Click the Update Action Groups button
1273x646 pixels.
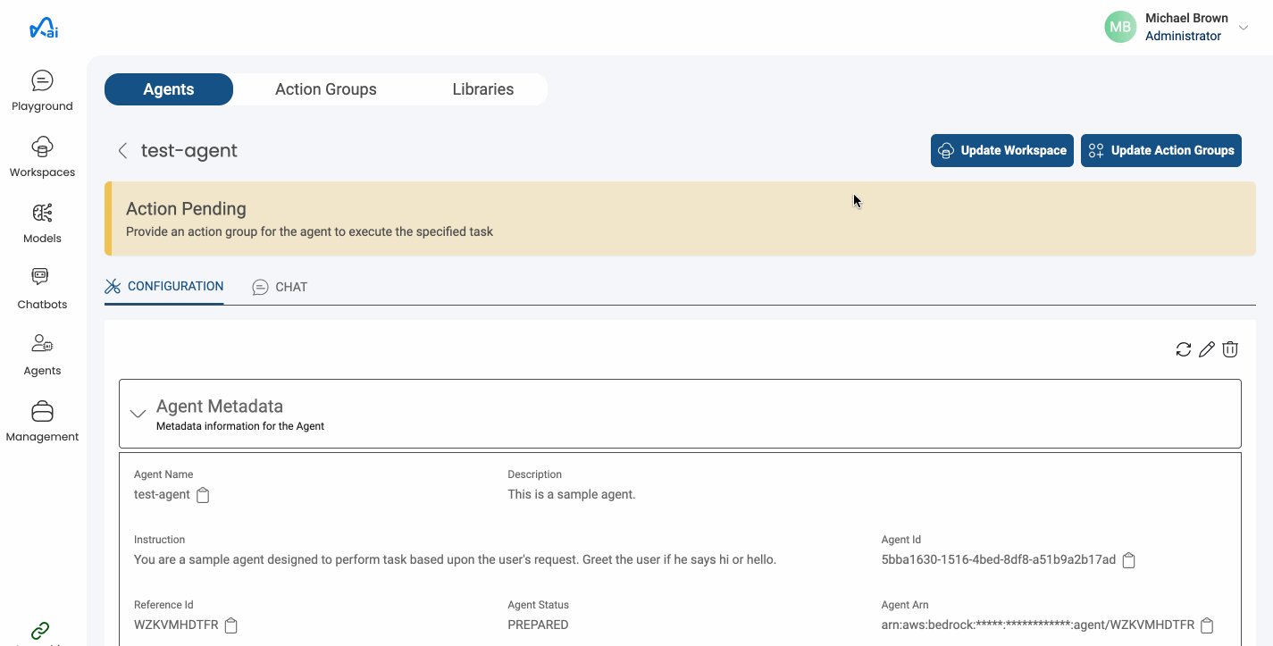click(x=1161, y=150)
